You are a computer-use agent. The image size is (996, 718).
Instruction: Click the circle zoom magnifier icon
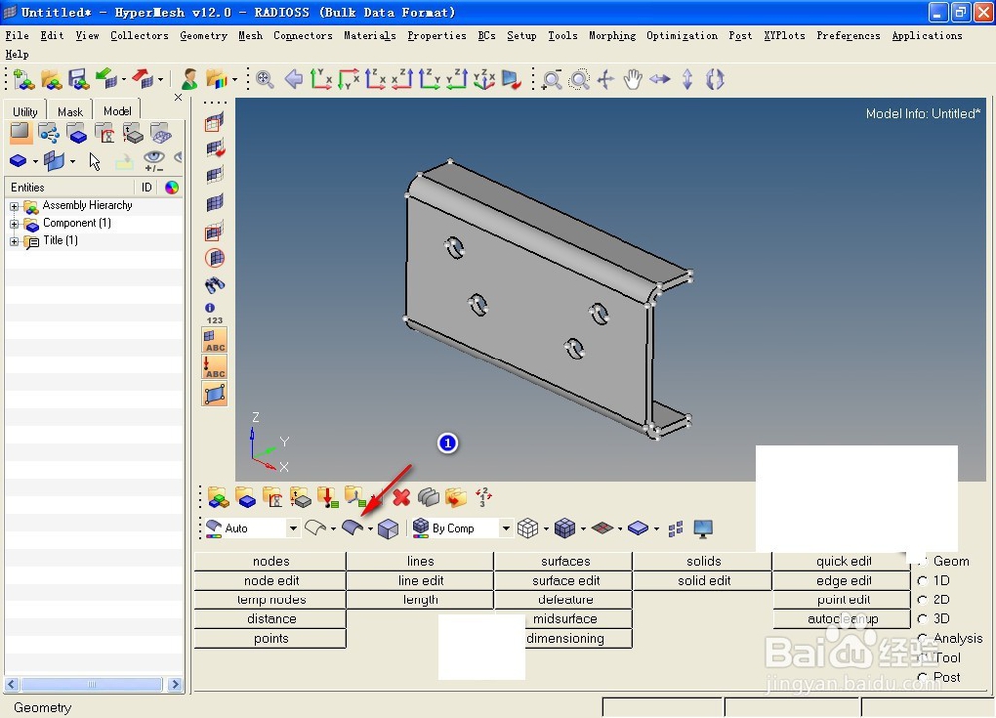point(579,80)
